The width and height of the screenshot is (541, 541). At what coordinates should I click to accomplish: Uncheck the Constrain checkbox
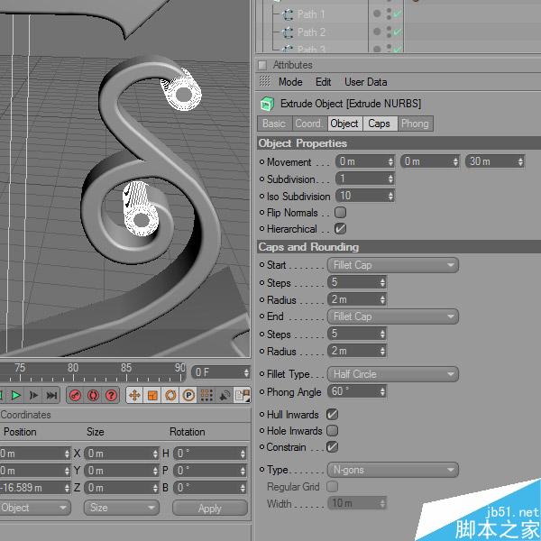pos(332,447)
